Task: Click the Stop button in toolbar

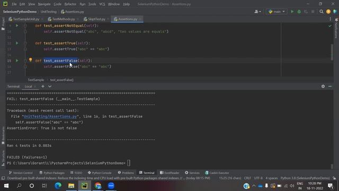Action: 313,12
